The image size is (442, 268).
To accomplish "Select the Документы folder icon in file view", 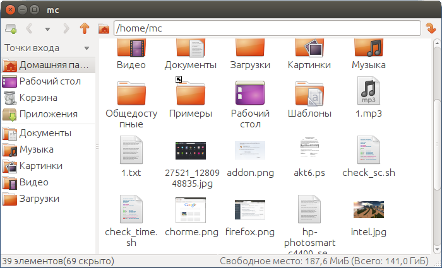I will tap(191, 48).
